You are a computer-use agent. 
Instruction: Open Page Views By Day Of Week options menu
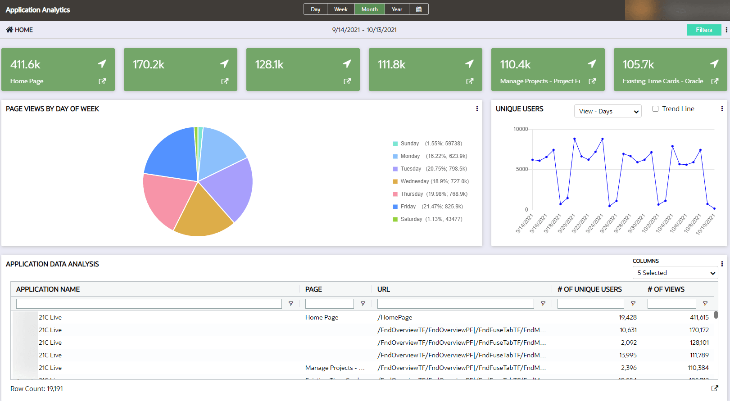click(477, 108)
